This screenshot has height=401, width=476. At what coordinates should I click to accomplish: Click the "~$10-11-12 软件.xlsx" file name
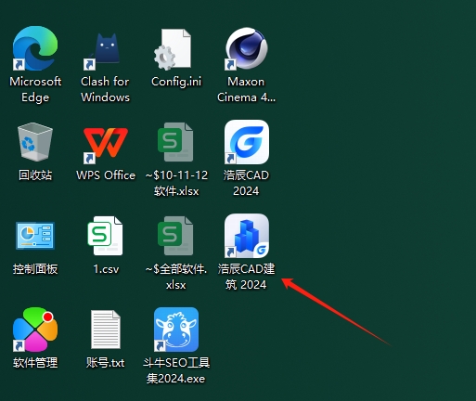point(176,183)
